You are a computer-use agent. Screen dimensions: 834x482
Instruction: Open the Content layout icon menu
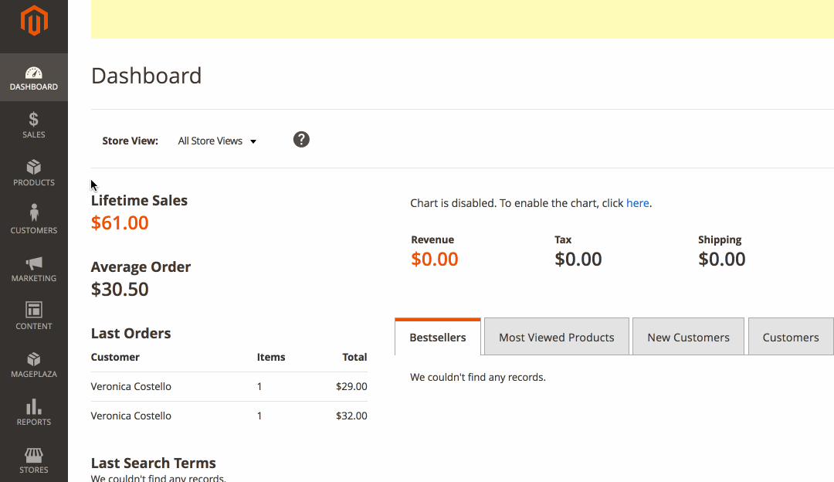point(34,311)
